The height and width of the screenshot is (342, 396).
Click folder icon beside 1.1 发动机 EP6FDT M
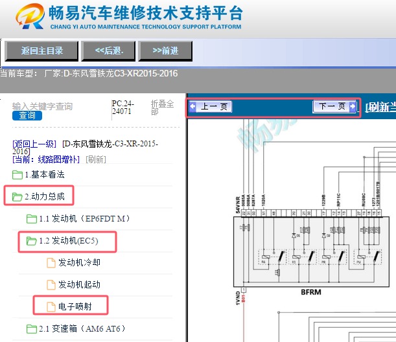coord(32,218)
